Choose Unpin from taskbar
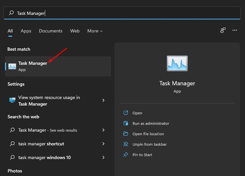 pos(150,144)
